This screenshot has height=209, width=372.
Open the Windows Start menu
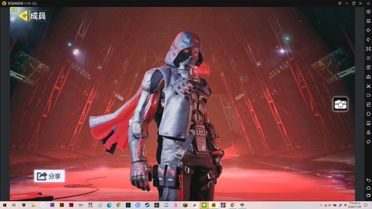click(4, 205)
